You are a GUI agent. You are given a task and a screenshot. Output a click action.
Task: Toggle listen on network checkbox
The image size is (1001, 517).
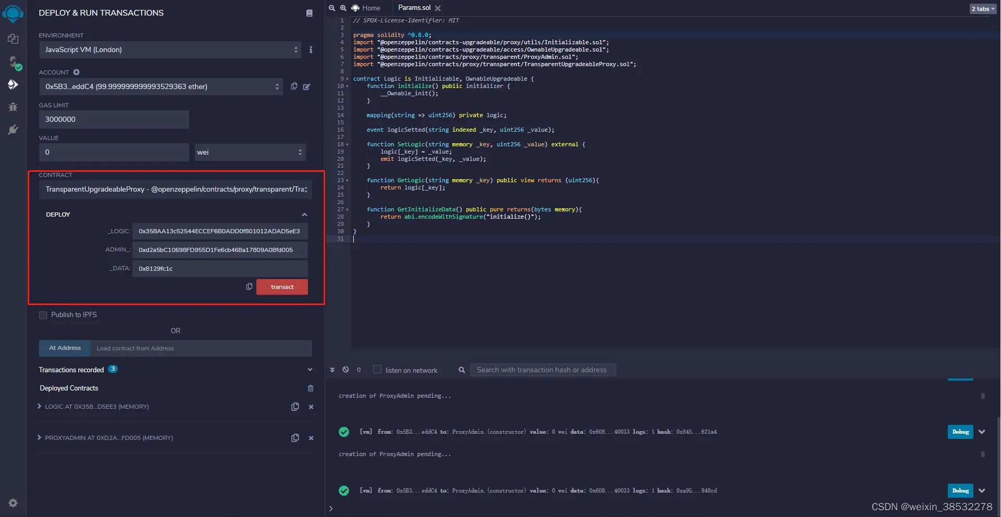377,370
